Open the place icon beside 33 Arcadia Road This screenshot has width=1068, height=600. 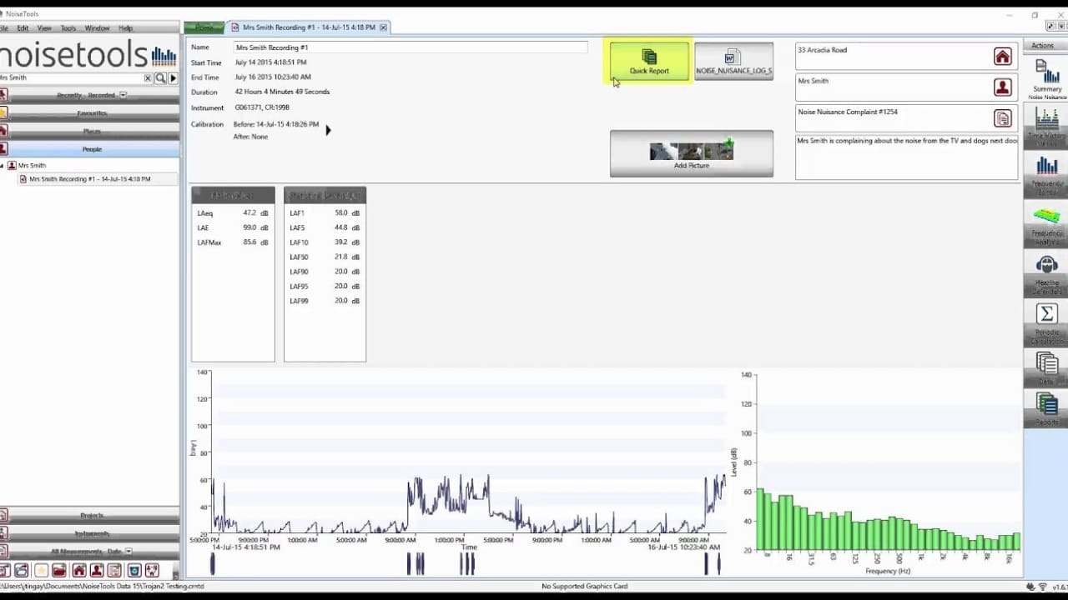pos(1002,57)
